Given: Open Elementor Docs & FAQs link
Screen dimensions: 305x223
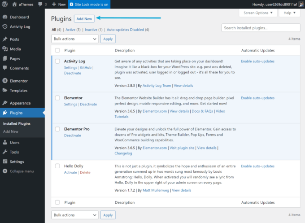Looking at the screenshot, I should pos(202,111).
